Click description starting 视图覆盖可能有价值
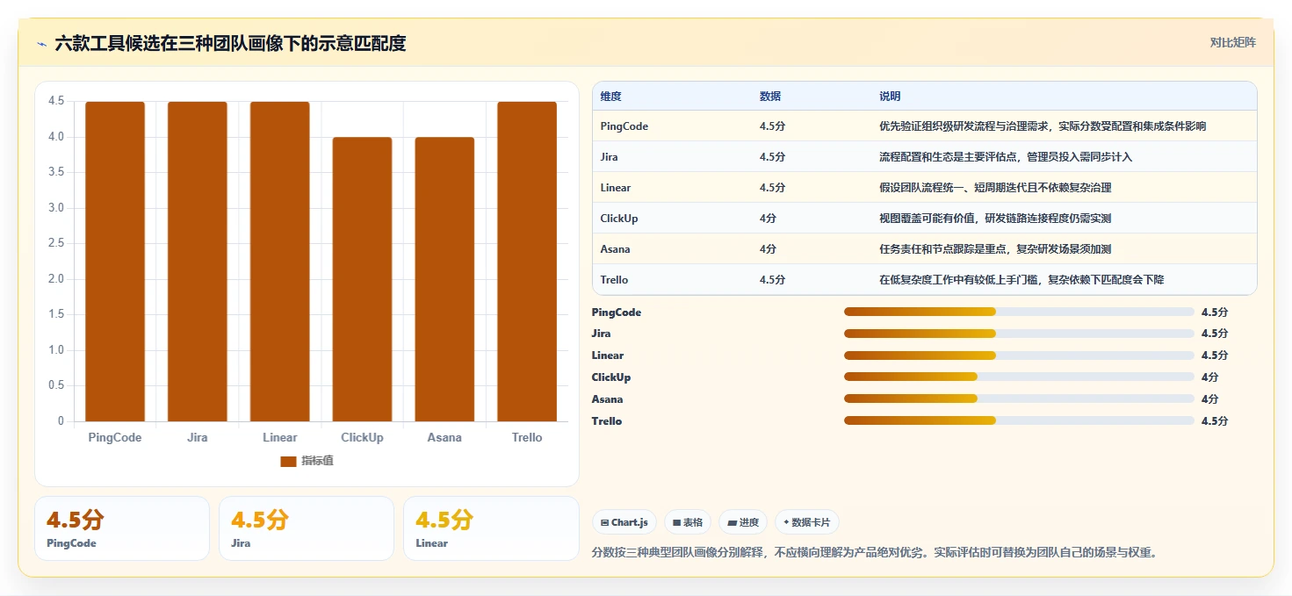Image resolution: width=1292 pixels, height=596 pixels. [995, 219]
